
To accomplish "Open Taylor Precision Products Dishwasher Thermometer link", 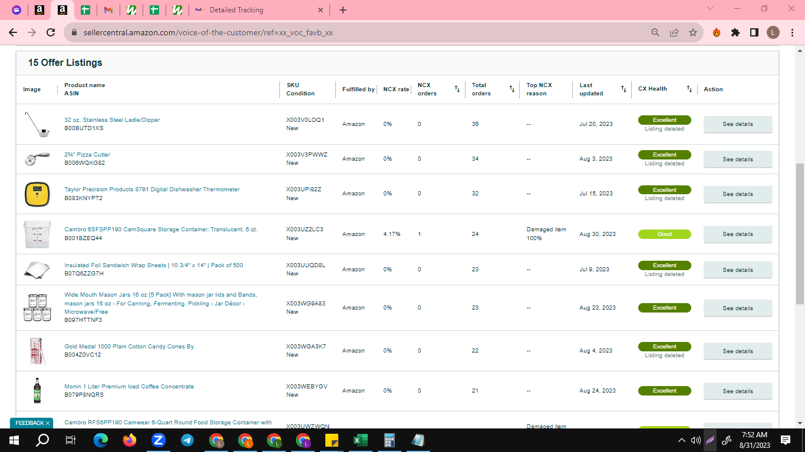I will pos(152,190).
